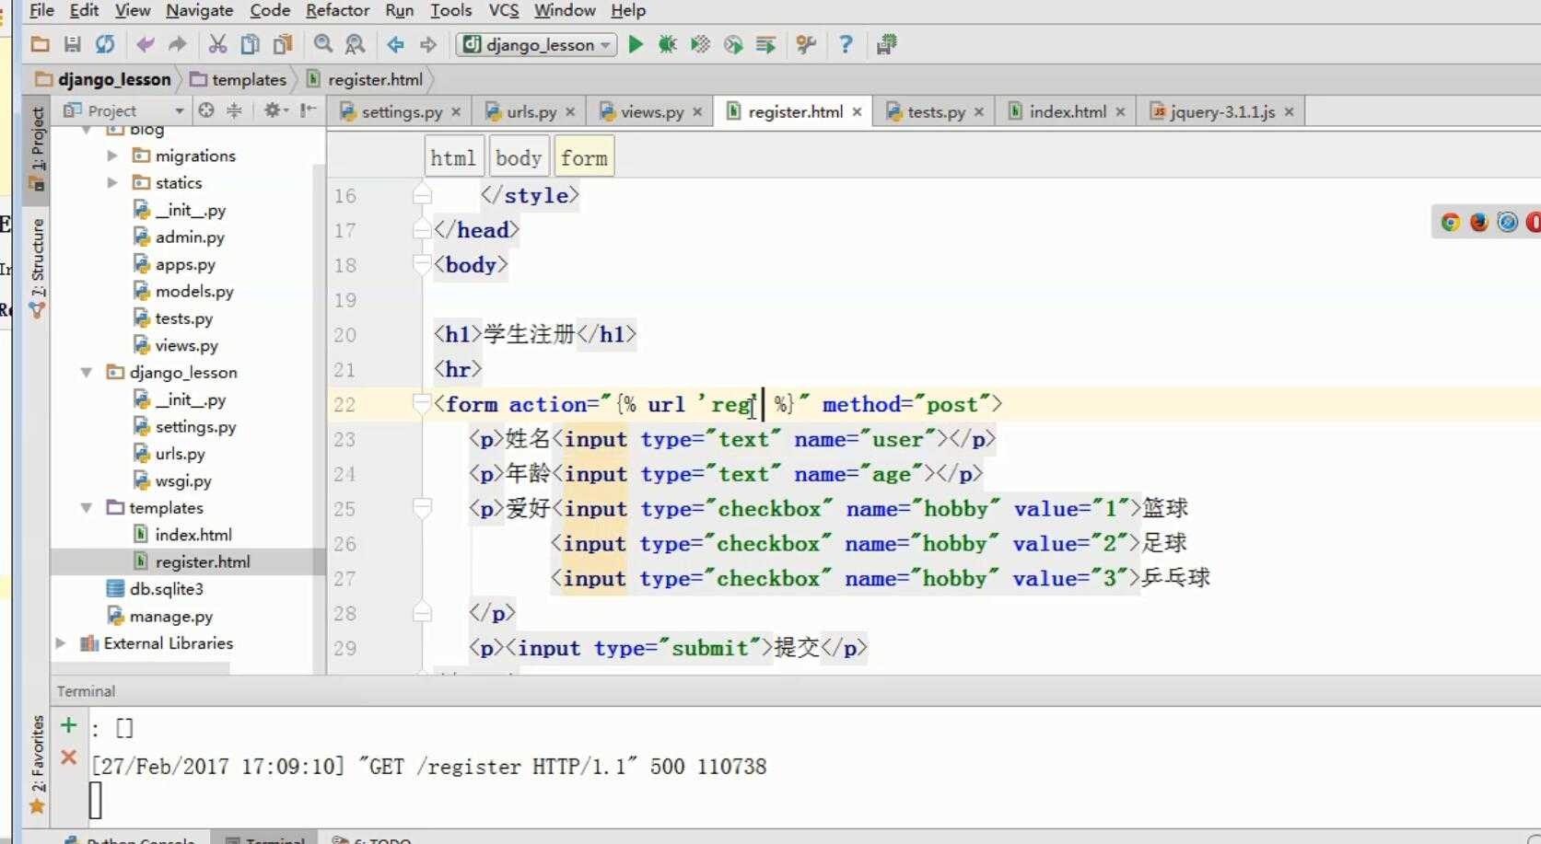The image size is (1541, 844).
Task: Click the Profile run icon in the toolbar
Action: (x=733, y=44)
